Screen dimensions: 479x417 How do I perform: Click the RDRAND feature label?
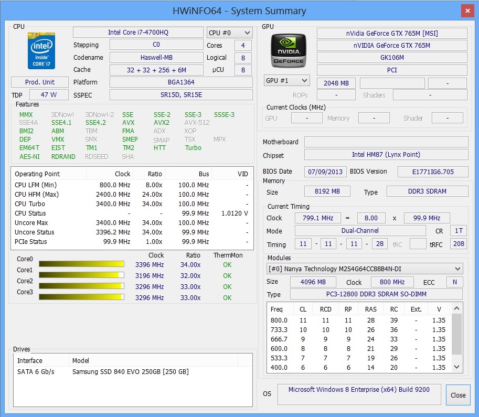tap(63, 157)
